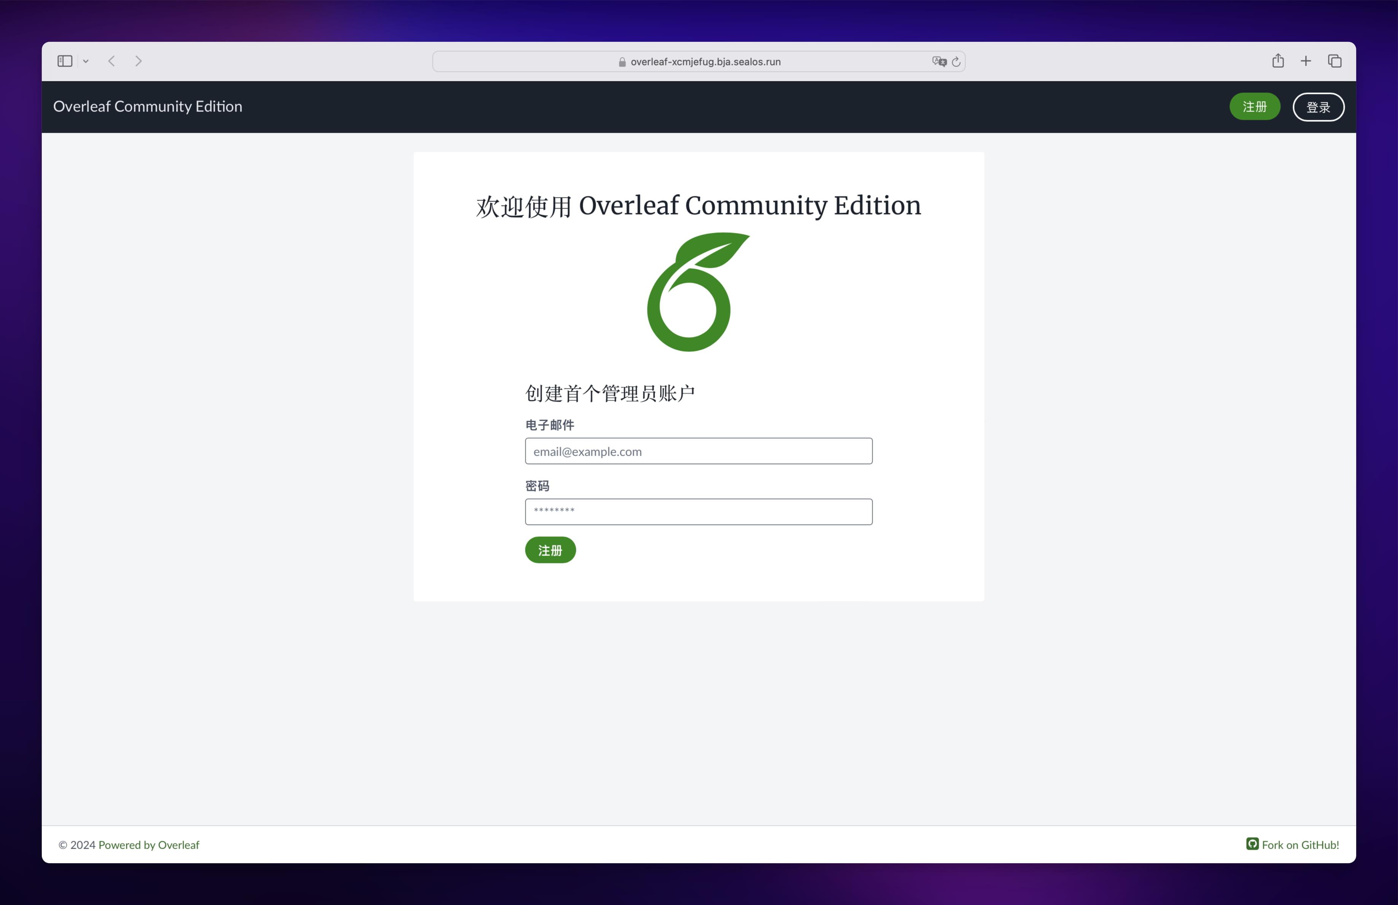
Task: Open a new tab with the plus icon
Action: click(1305, 60)
